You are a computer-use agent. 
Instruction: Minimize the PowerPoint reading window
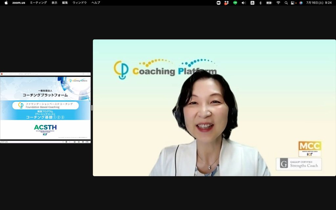click(79, 74)
